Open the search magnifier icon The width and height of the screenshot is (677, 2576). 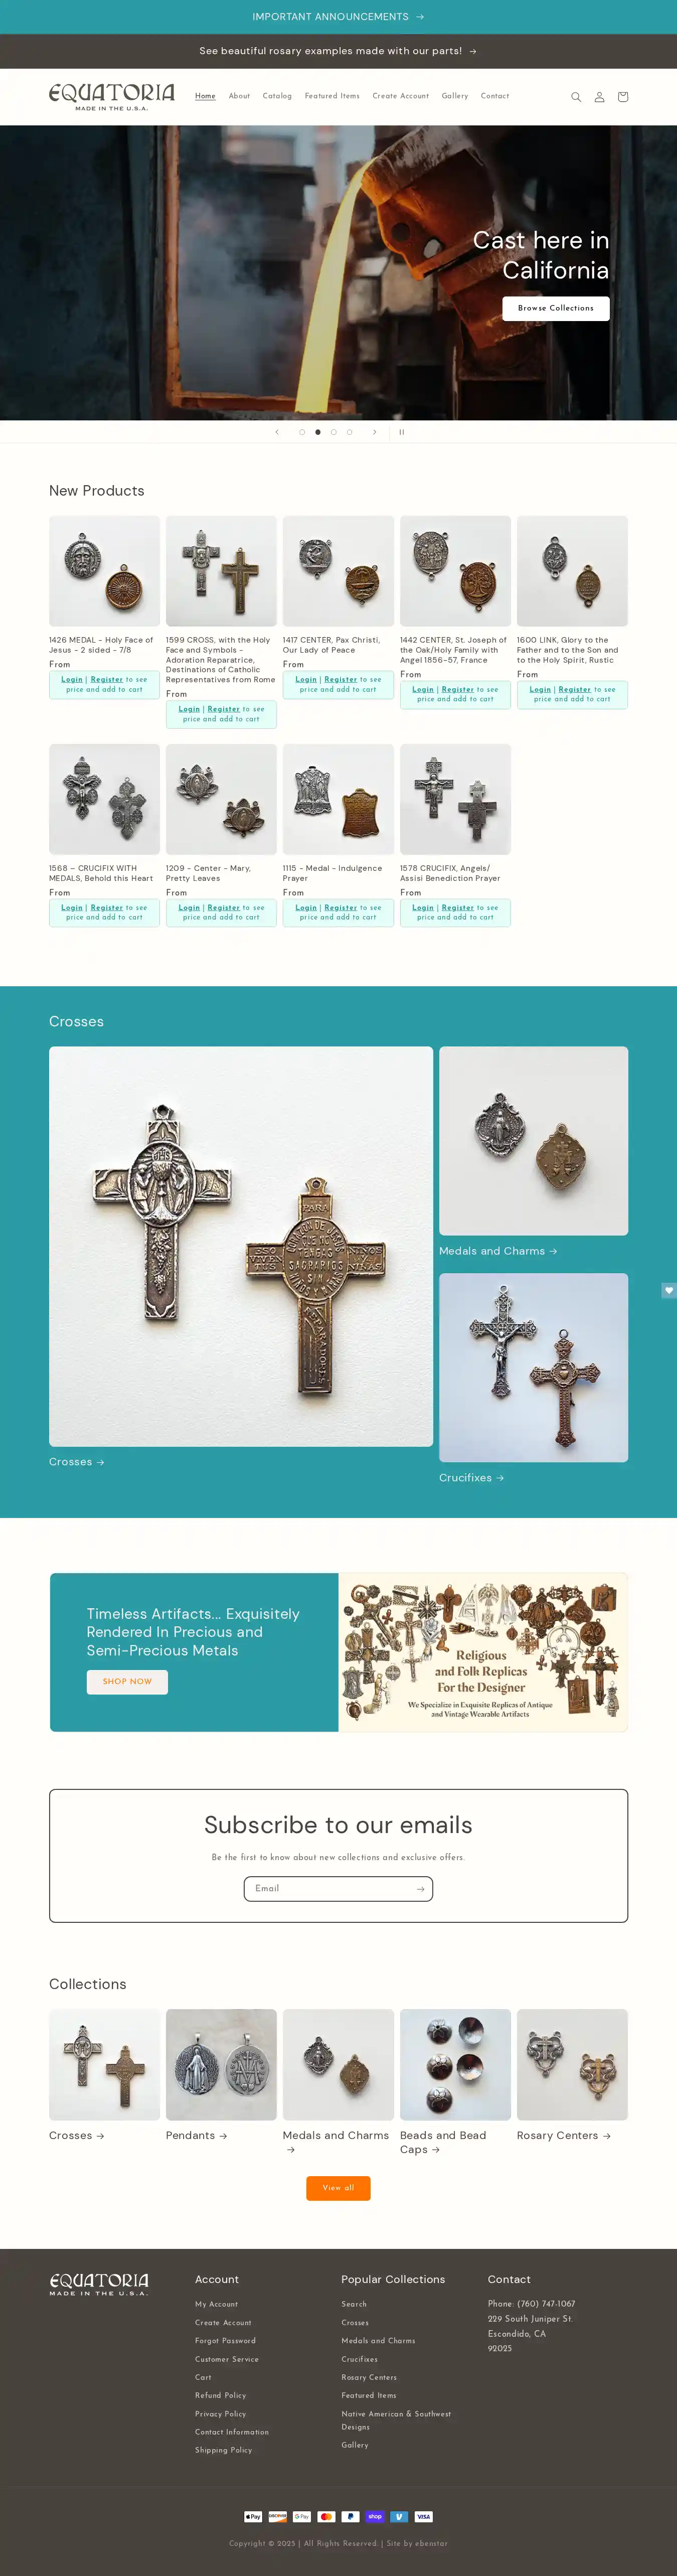click(576, 97)
